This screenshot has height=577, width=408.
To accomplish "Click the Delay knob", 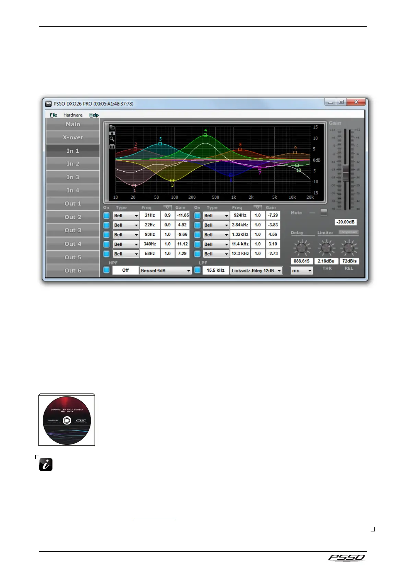I will [x=302, y=248].
